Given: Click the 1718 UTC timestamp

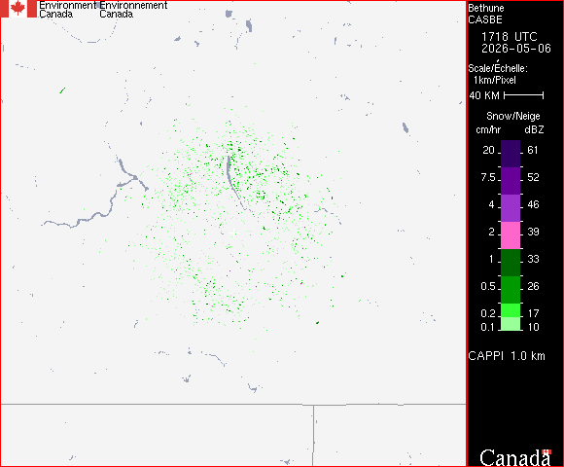Looking at the screenshot, I should pyautogui.click(x=509, y=37).
